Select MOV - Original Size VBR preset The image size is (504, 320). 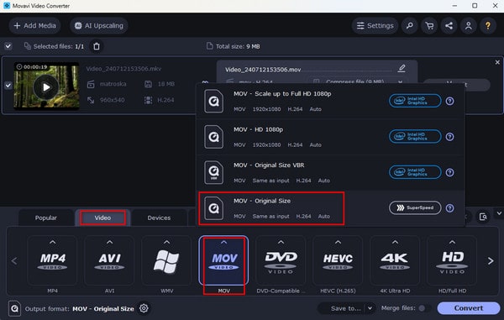click(x=330, y=173)
